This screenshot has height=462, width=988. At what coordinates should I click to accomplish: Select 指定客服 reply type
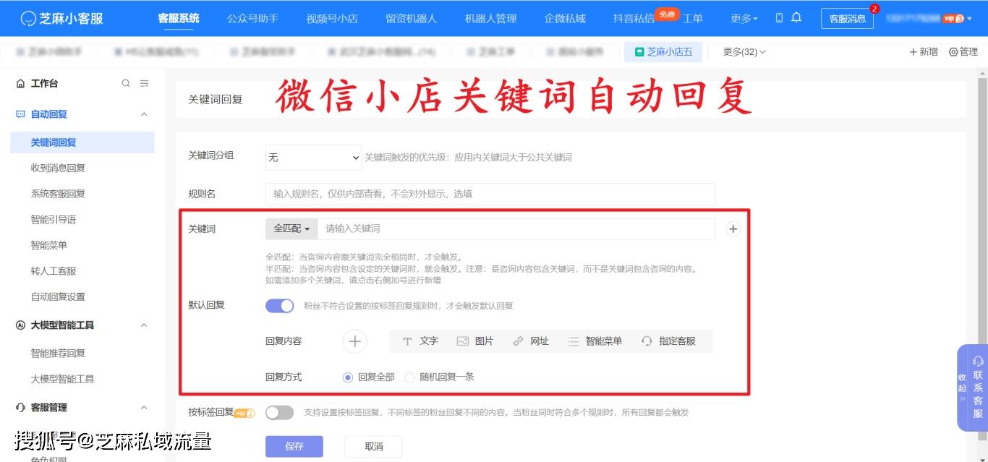668,341
